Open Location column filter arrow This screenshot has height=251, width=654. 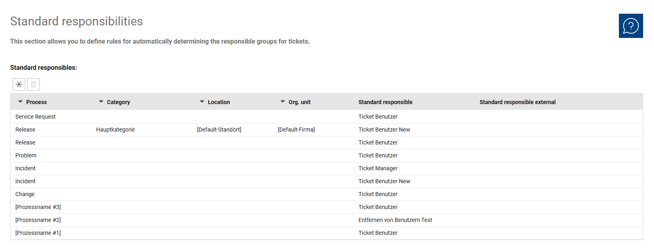click(x=202, y=102)
